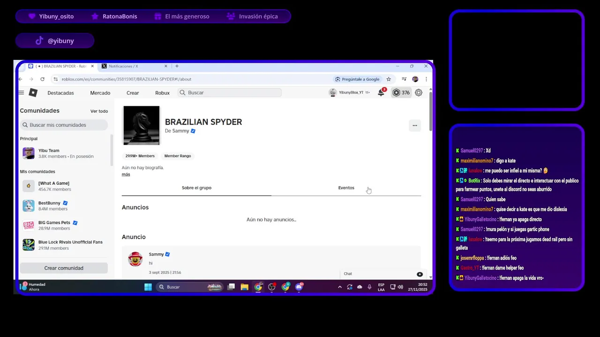Viewport: 600px width, 337px height.
Task: Go back in the browser
Action: click(20, 79)
